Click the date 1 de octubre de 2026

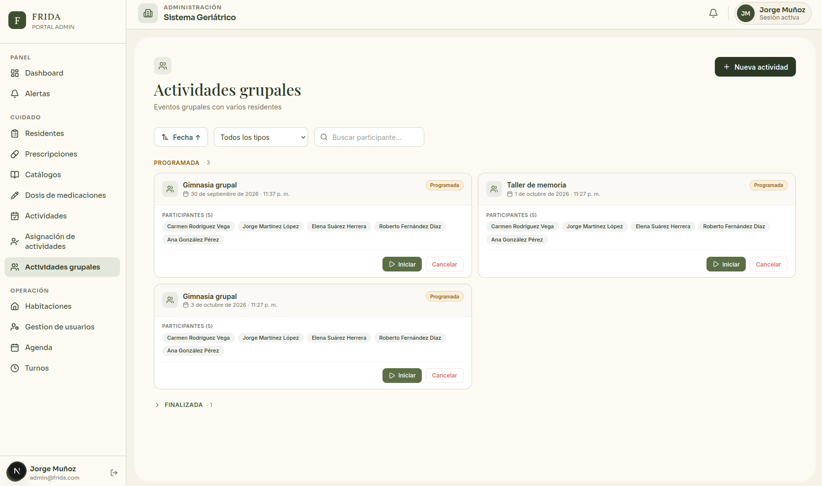click(542, 194)
